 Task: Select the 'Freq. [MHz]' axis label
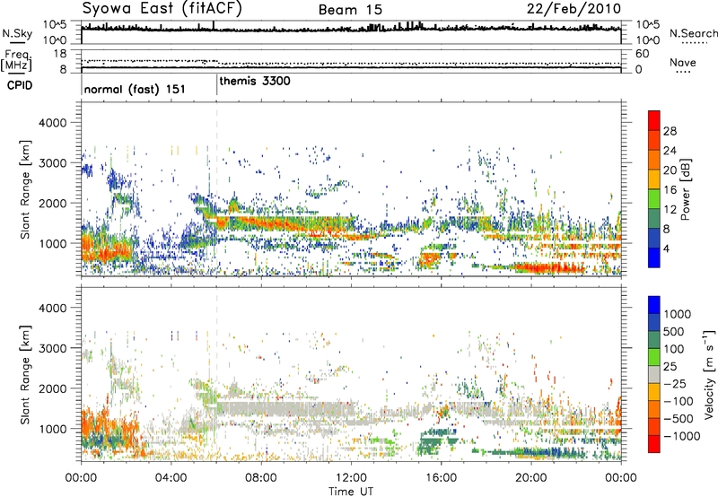click(16, 60)
